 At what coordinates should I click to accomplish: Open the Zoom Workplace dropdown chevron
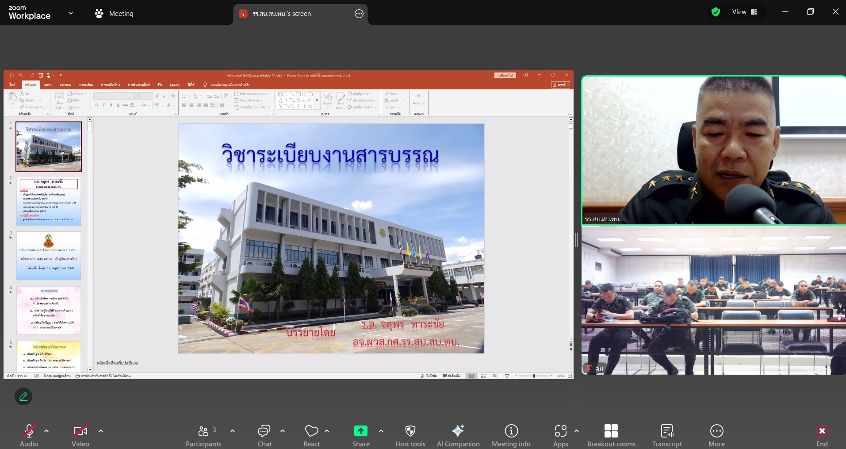point(71,13)
